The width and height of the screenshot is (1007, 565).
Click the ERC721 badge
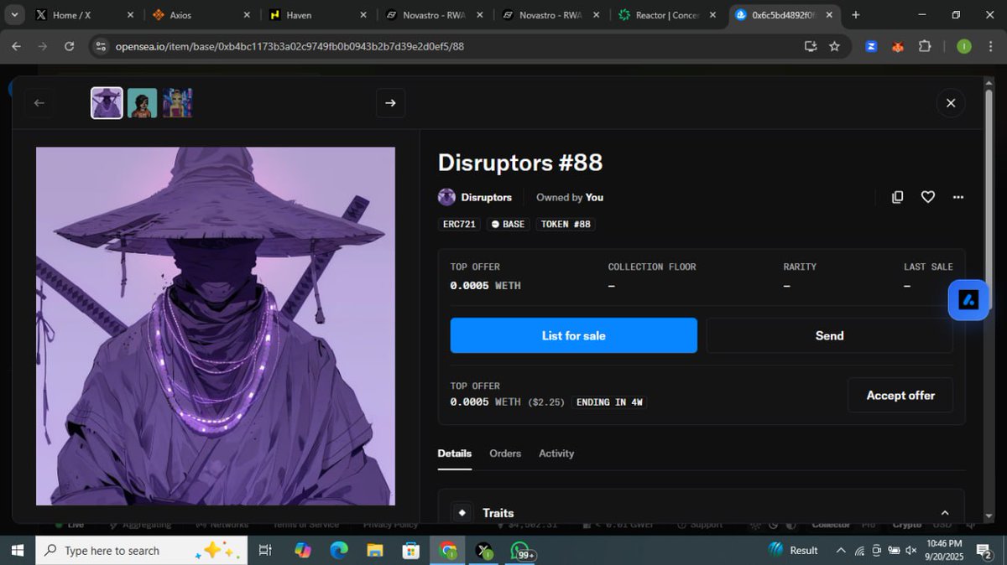point(460,224)
